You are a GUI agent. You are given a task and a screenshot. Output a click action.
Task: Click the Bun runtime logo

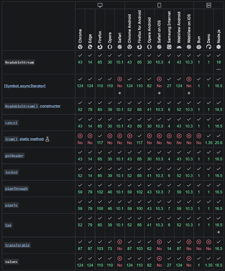[x=199, y=47]
